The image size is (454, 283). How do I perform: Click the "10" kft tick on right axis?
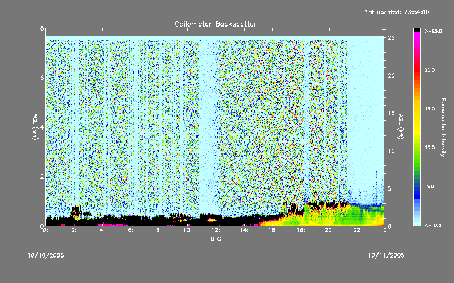click(391, 151)
